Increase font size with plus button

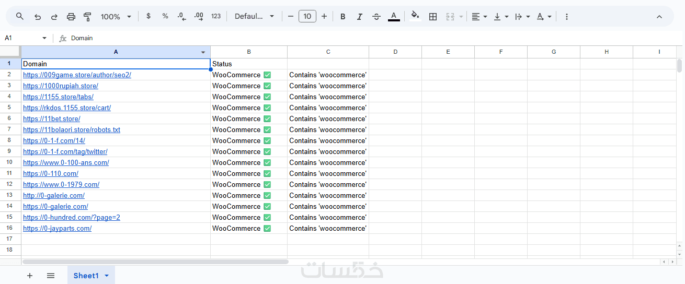point(324,16)
